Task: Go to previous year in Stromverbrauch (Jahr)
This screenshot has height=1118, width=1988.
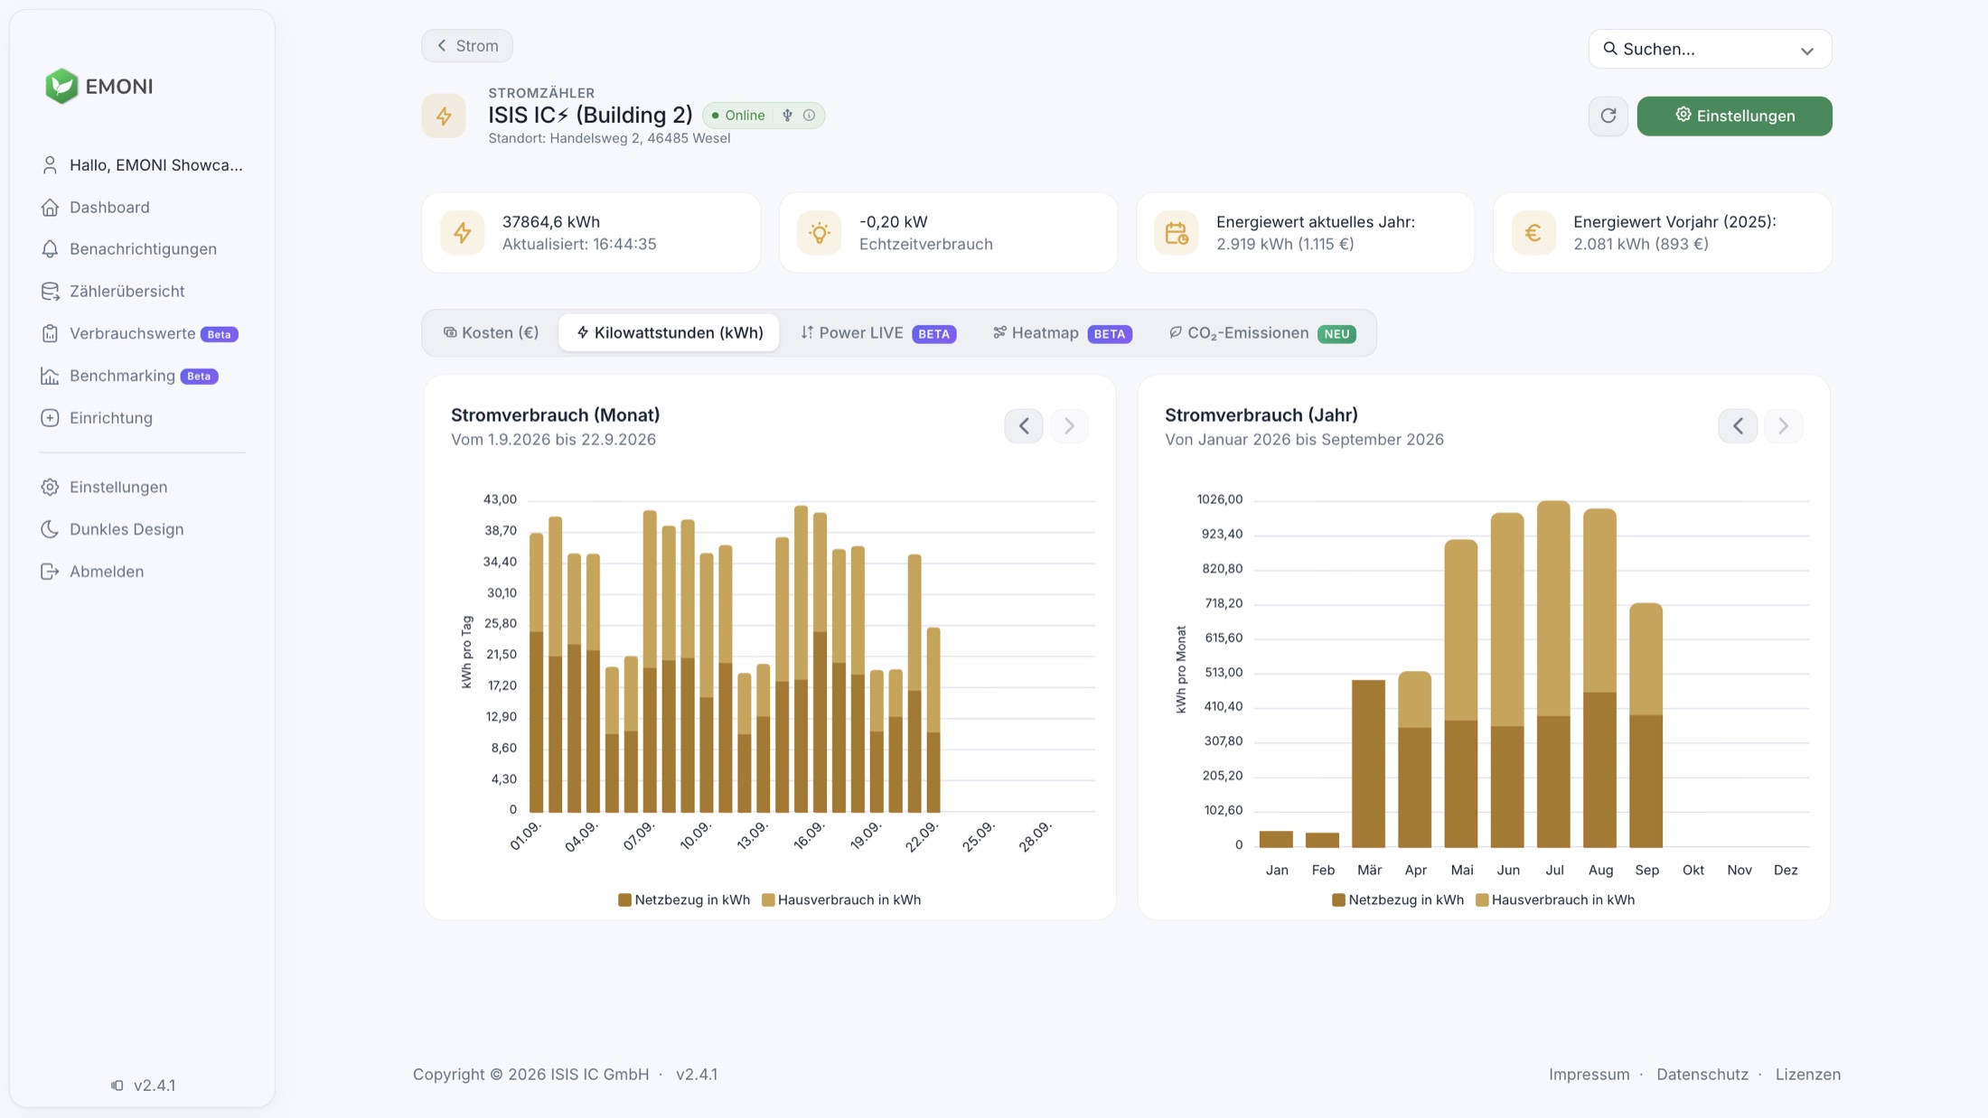Action: [x=1738, y=426]
